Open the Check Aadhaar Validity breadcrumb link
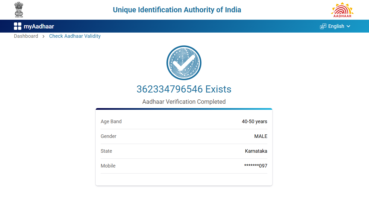Image resolution: width=369 pixels, height=202 pixels. pyautogui.click(x=75, y=36)
